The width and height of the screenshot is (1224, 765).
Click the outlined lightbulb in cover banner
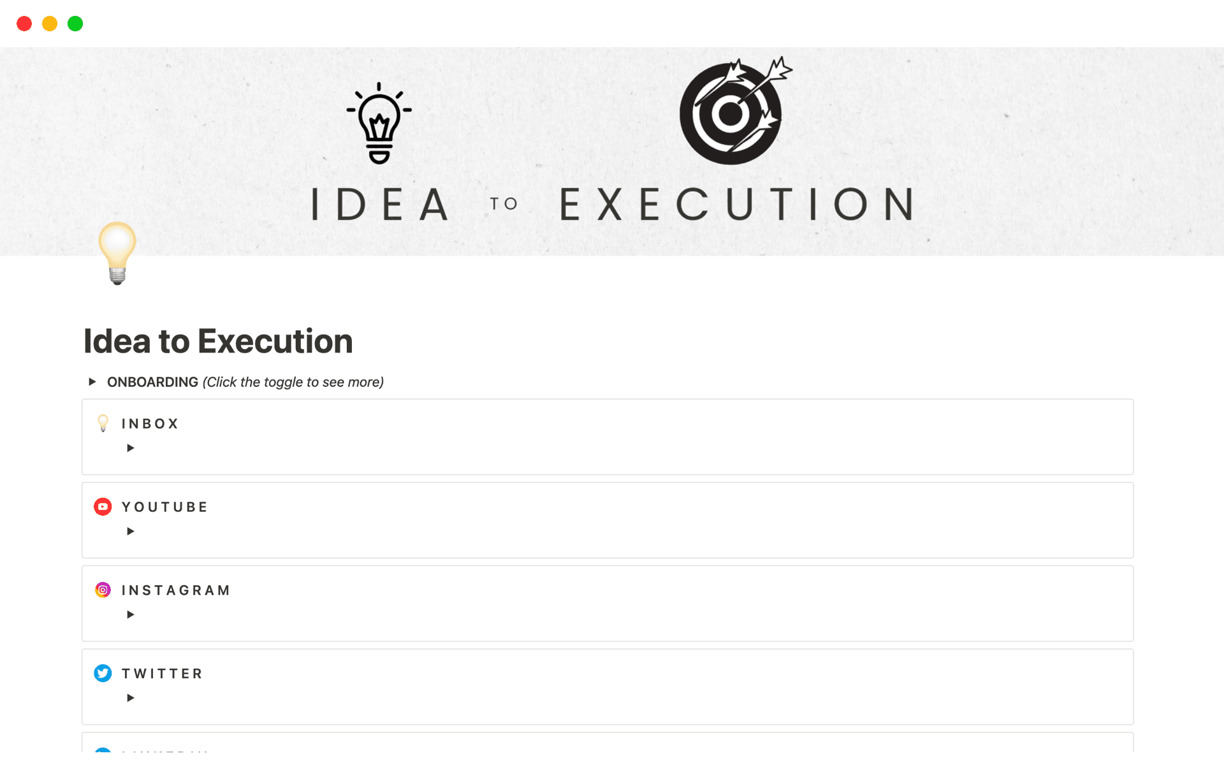pos(379,123)
